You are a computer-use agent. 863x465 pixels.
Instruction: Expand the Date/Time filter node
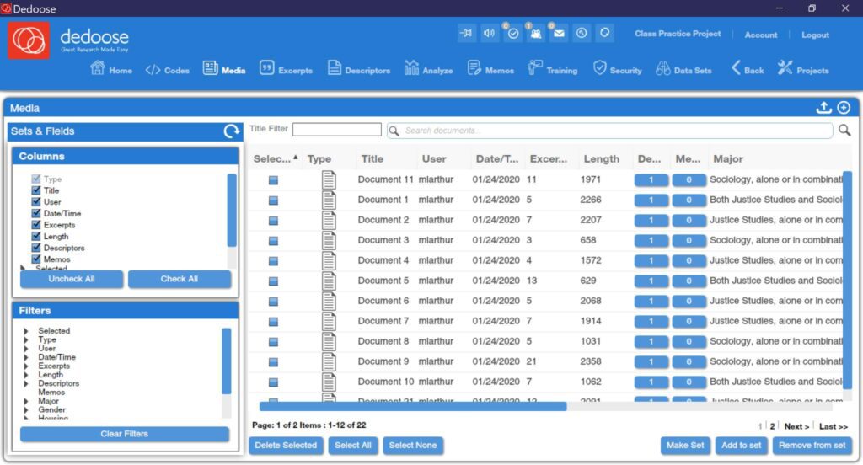pyautogui.click(x=26, y=357)
